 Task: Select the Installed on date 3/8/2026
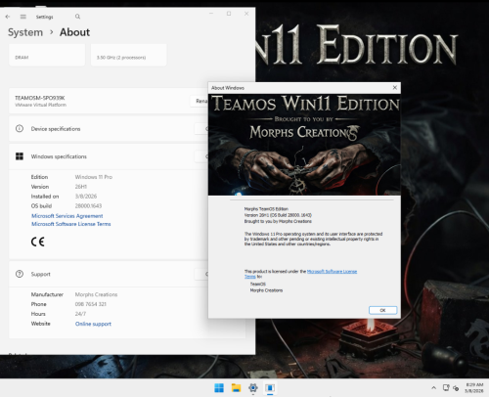click(86, 197)
